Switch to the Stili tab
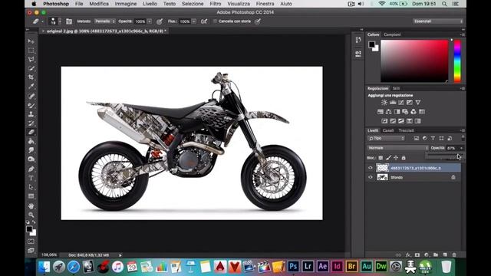 pos(396,89)
